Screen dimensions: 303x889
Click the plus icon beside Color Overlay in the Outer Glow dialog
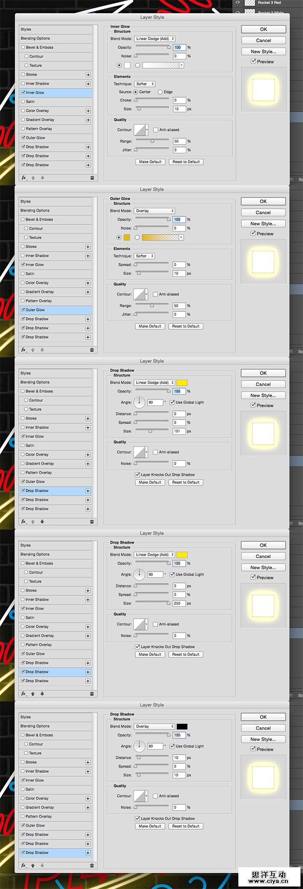coord(88,283)
